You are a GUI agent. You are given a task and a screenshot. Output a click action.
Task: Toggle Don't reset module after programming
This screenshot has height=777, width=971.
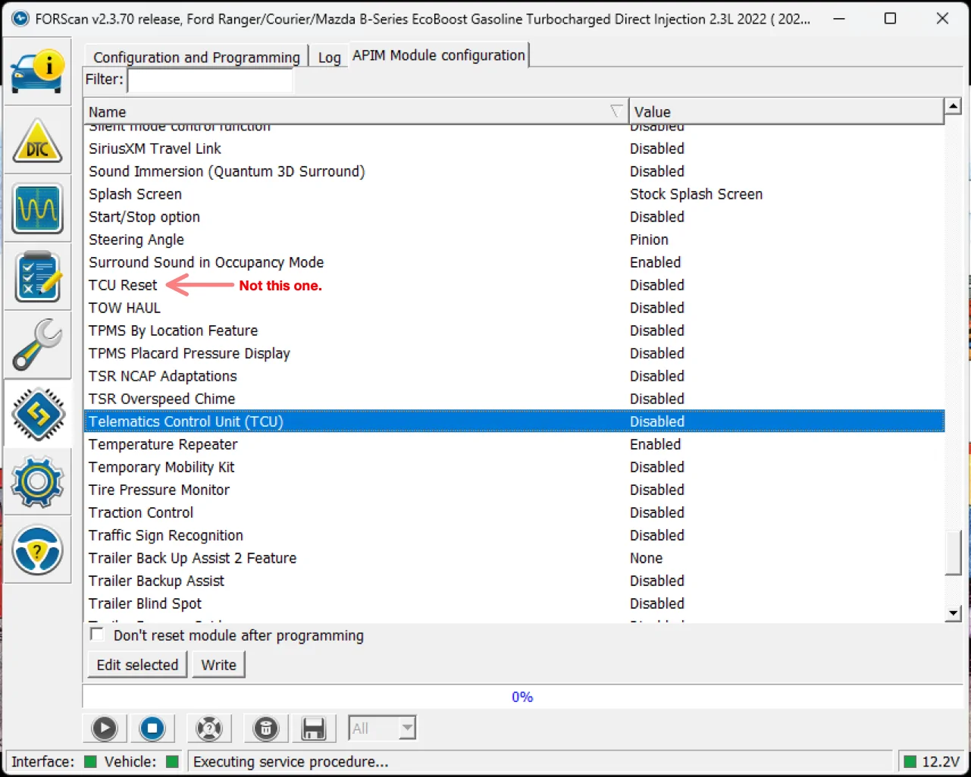point(97,634)
